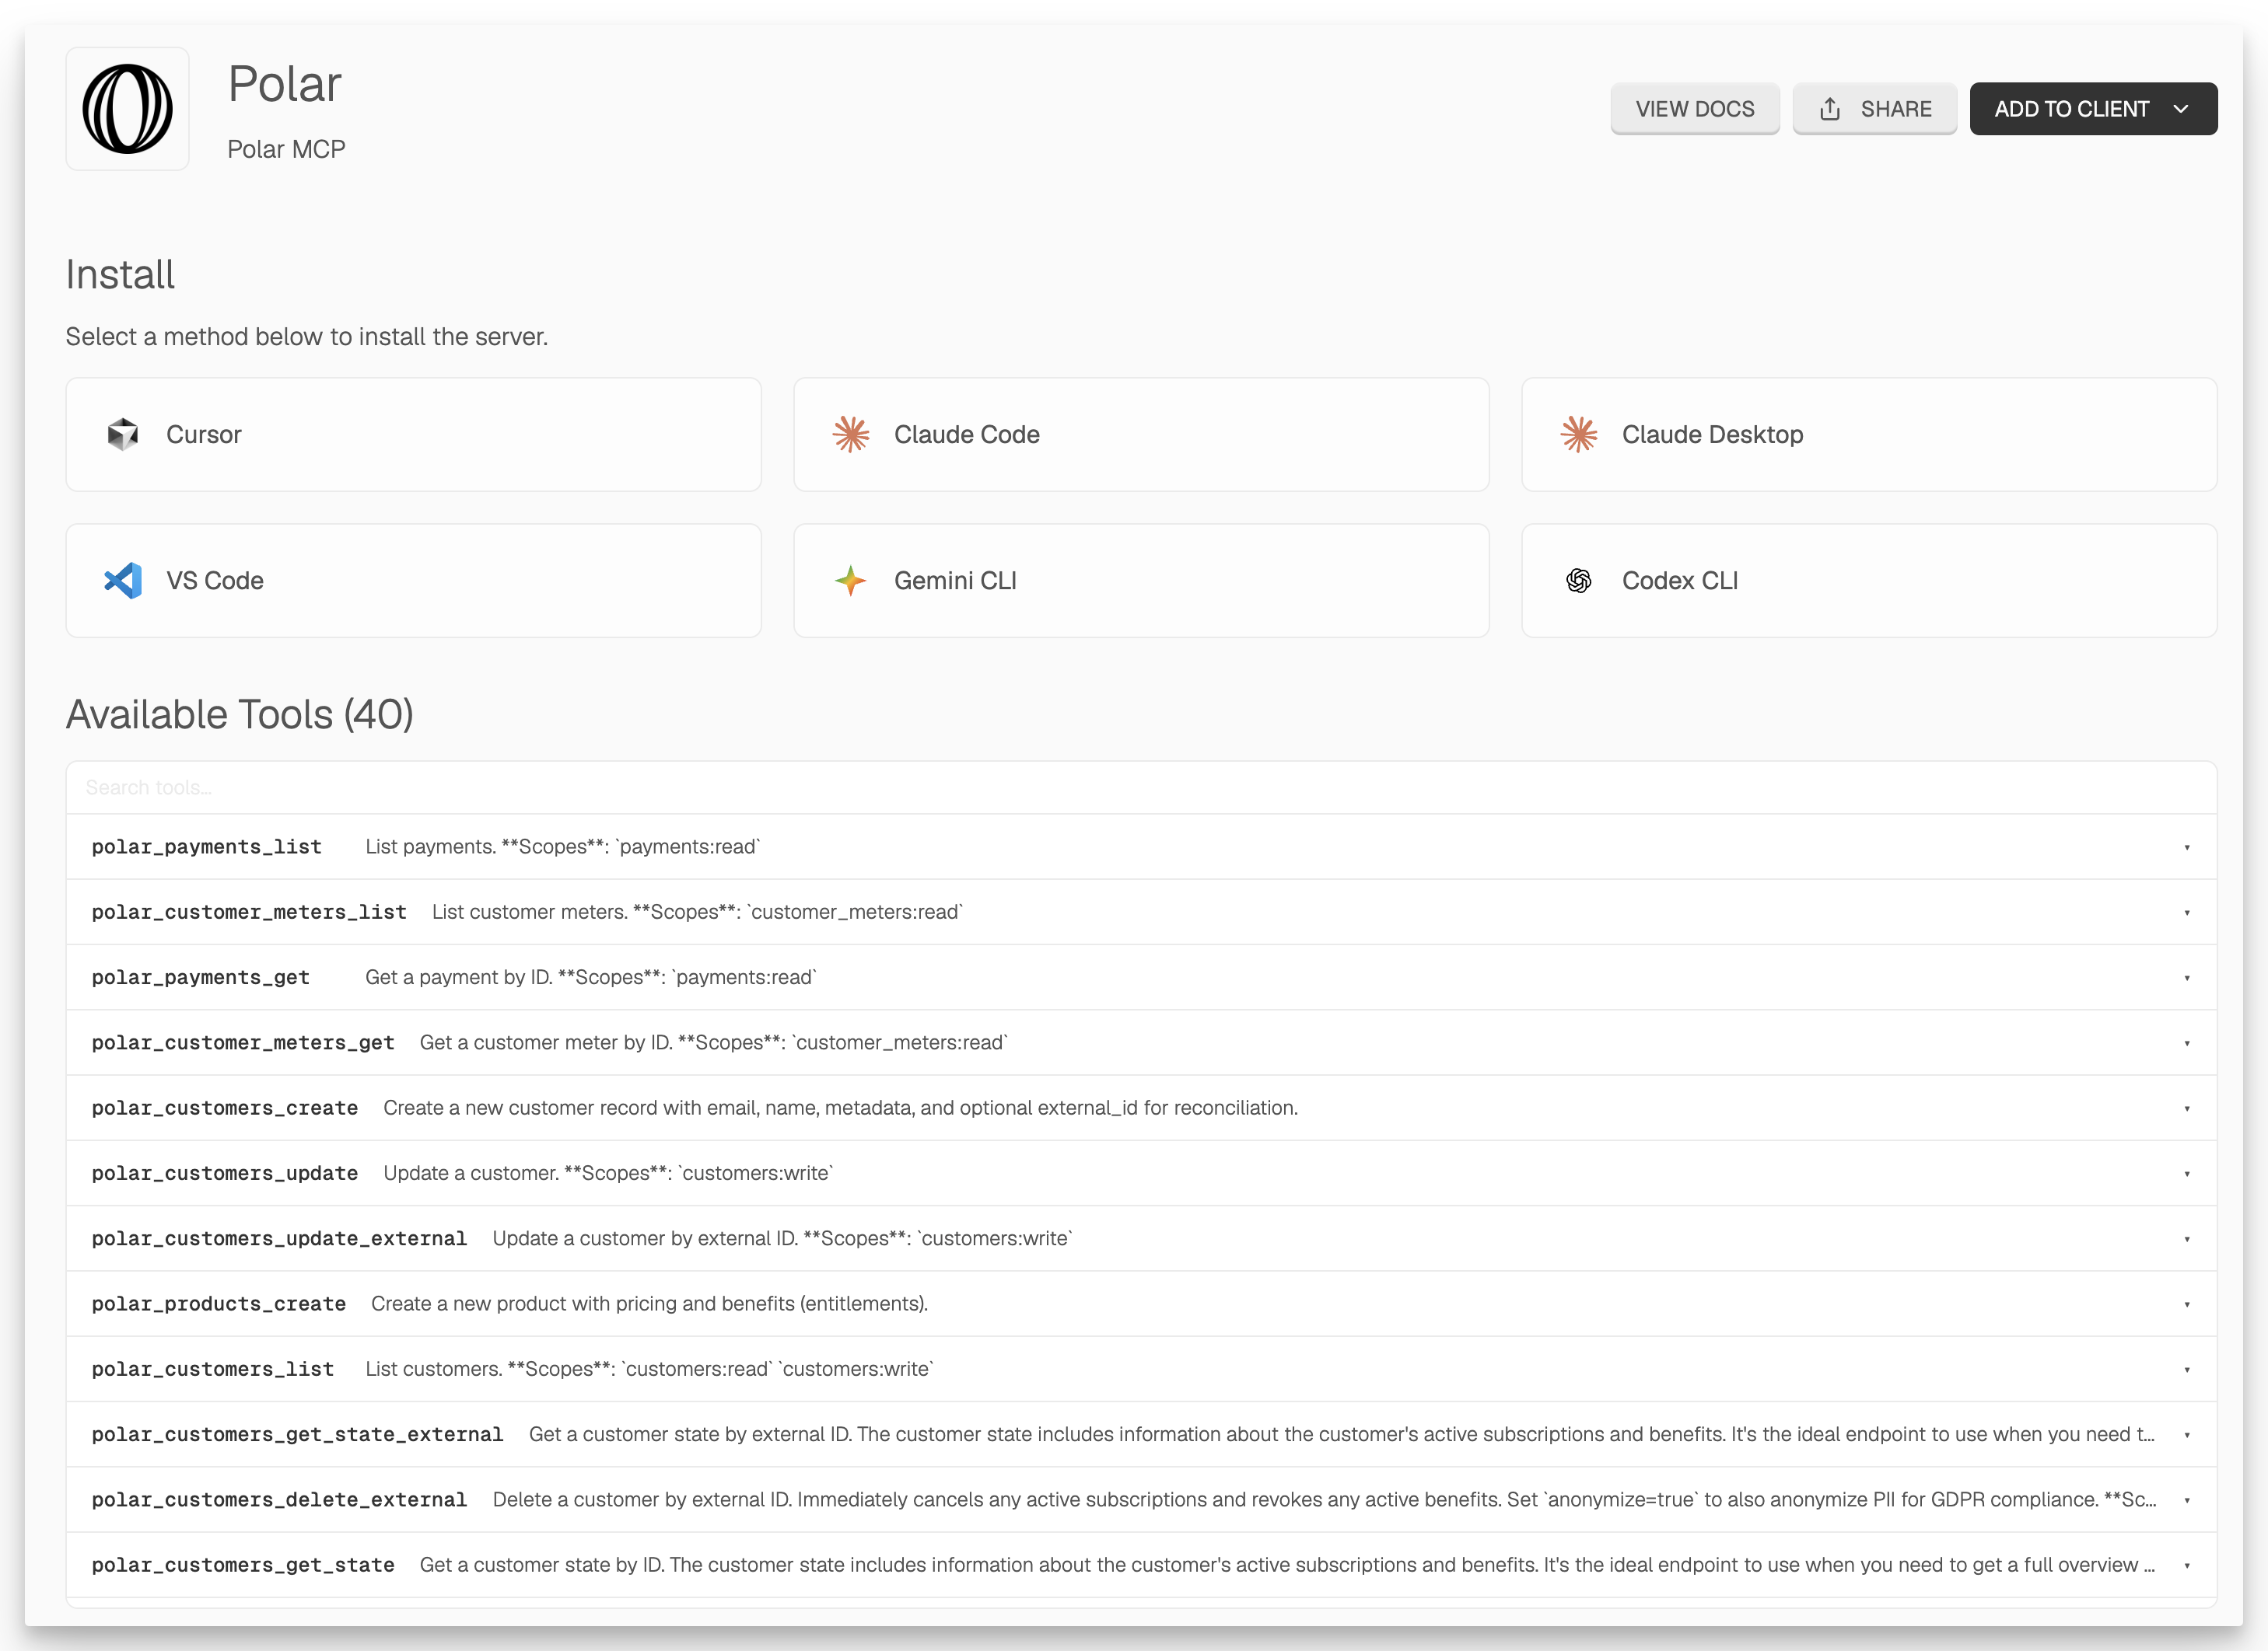
Task: Focus the Search tools input field
Action: click(x=1142, y=787)
